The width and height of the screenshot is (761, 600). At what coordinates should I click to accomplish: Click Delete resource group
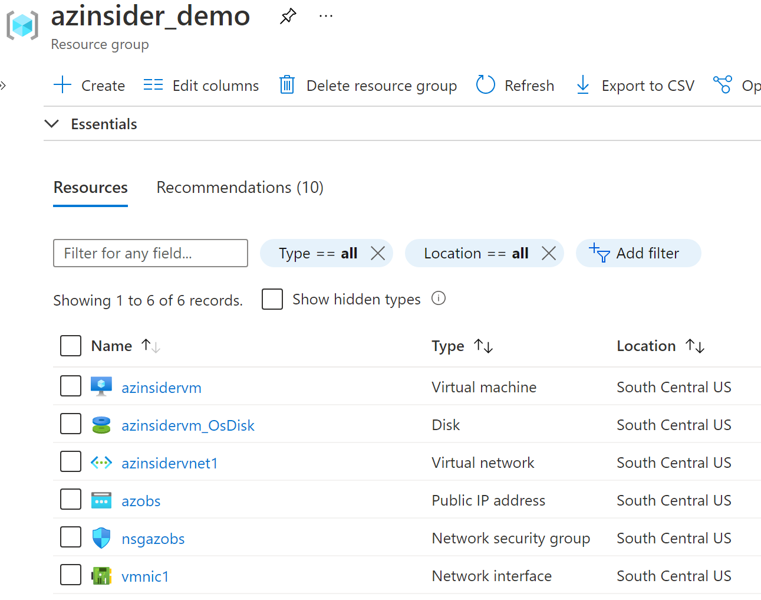pyautogui.click(x=368, y=86)
